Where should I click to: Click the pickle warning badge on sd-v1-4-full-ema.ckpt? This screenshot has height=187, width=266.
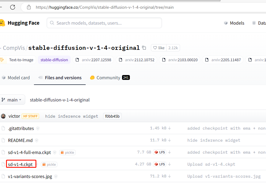pos(67,152)
